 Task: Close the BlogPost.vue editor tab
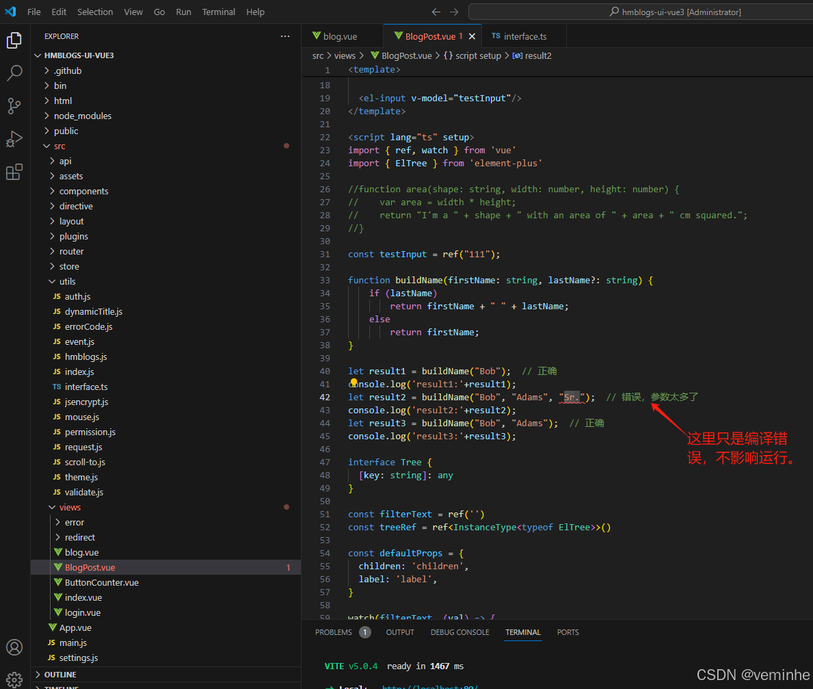tap(472, 36)
